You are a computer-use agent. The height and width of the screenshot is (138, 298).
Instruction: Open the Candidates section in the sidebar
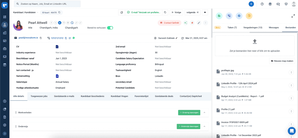(x=5, y=25)
